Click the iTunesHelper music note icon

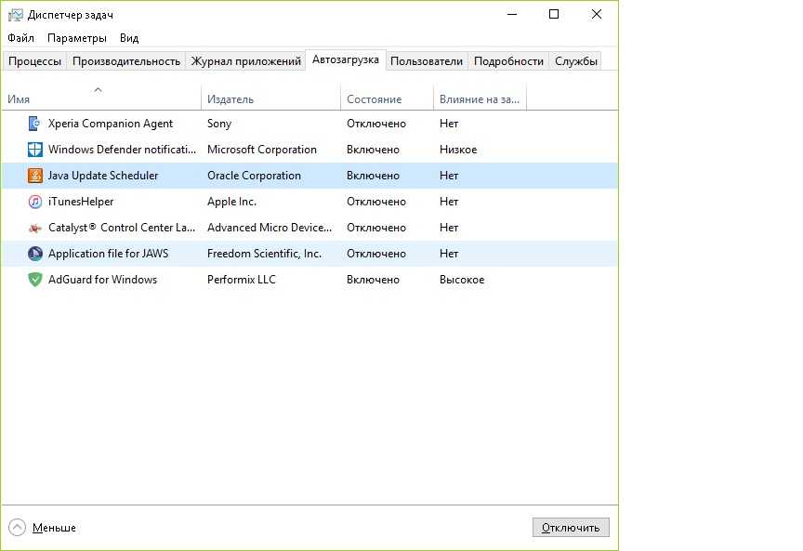pyautogui.click(x=34, y=202)
